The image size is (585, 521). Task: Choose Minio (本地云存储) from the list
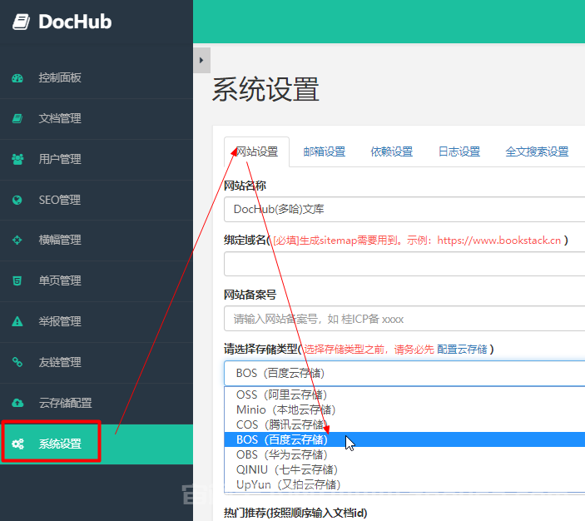pyautogui.click(x=404, y=409)
